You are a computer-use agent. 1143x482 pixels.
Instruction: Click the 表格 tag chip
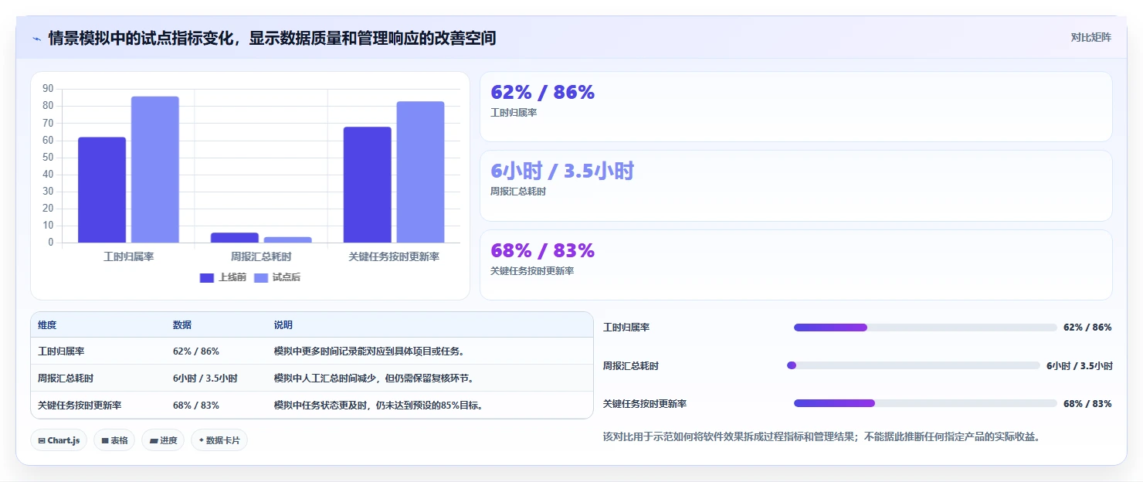pyautogui.click(x=114, y=440)
